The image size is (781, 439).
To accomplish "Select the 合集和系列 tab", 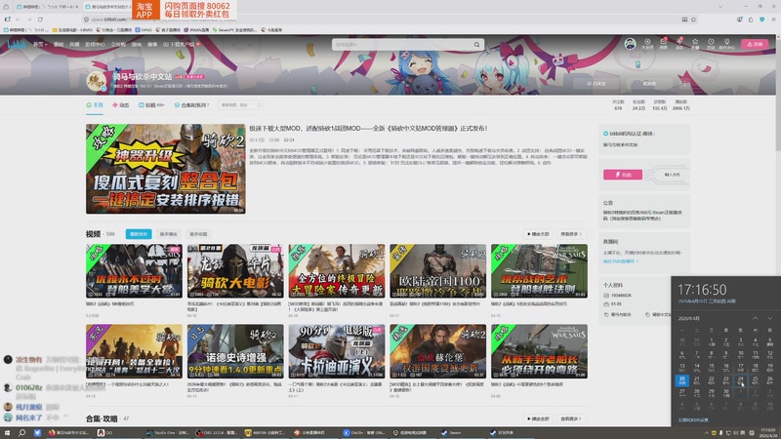I will 191,105.
